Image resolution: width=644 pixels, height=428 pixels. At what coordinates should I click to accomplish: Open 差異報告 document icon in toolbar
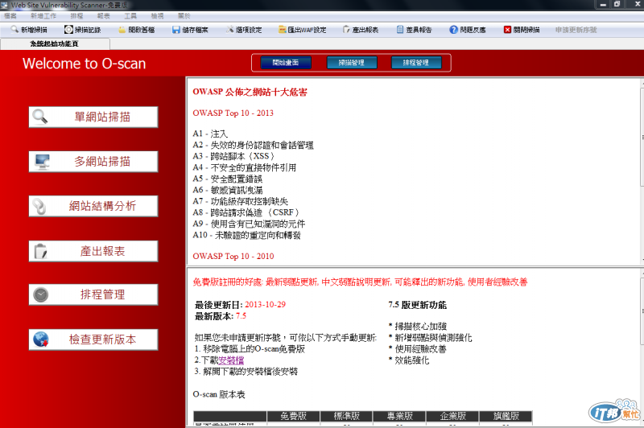(400, 30)
